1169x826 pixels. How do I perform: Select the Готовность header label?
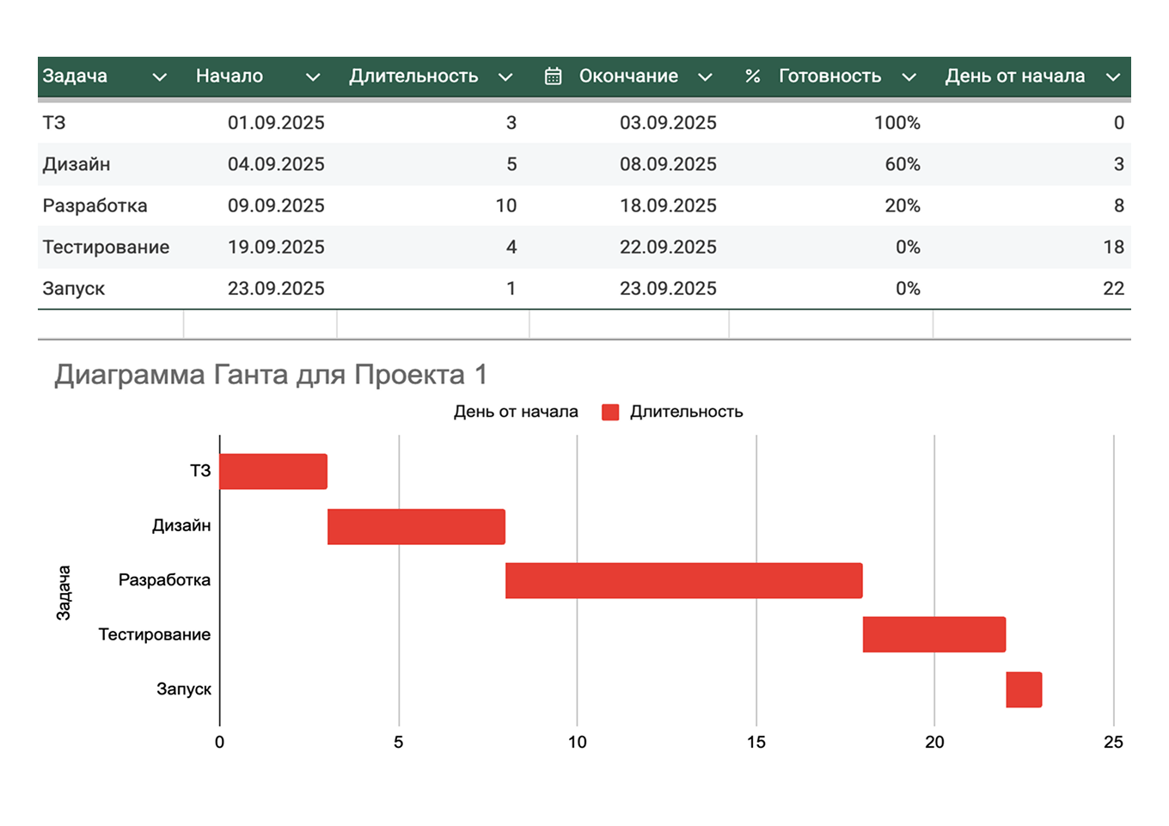point(830,76)
